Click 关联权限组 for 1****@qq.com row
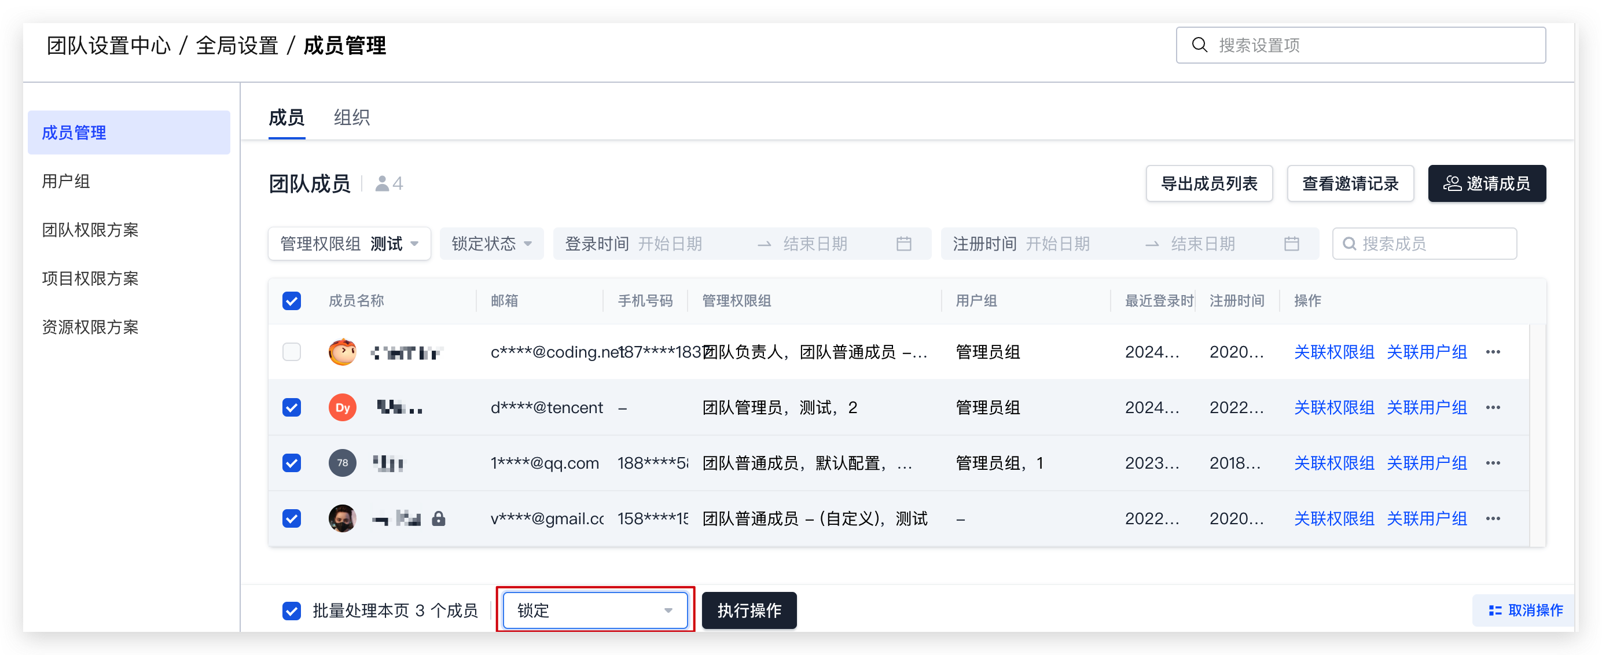This screenshot has height=655, width=1602. click(x=1334, y=463)
